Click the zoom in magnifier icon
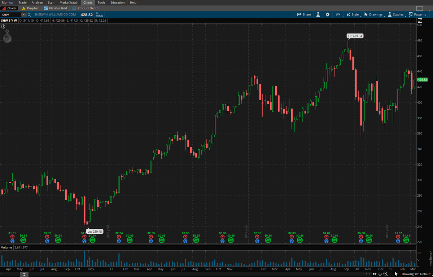The width and height of the screenshot is (433, 277). coord(386,274)
